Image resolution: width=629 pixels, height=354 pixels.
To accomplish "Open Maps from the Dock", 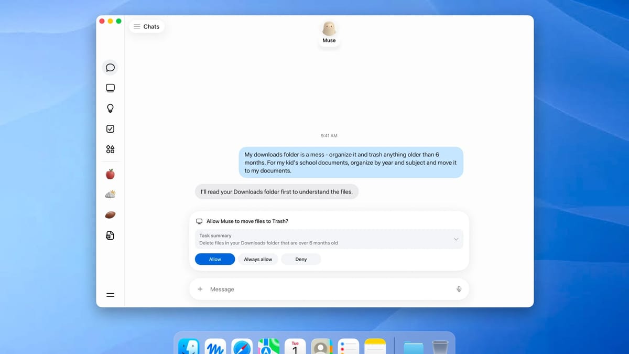I will (x=269, y=347).
